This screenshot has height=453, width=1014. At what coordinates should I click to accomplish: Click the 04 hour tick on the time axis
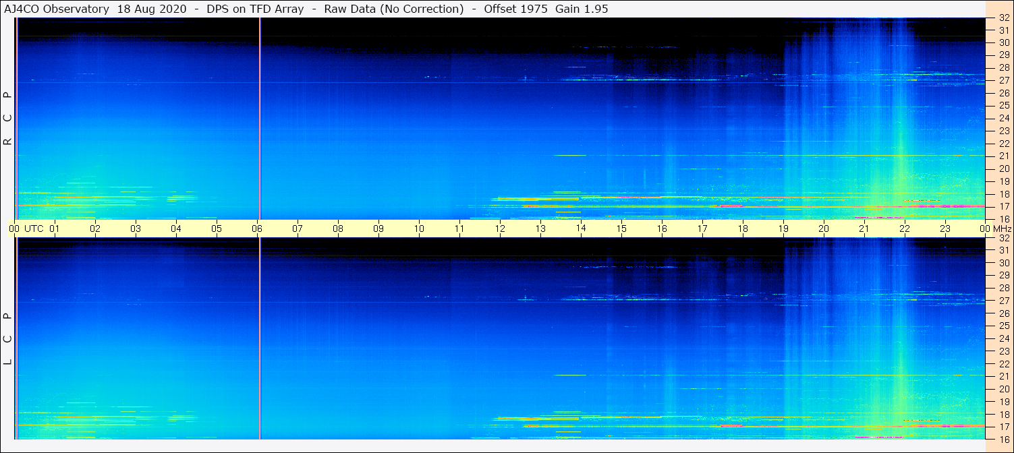tap(176, 229)
